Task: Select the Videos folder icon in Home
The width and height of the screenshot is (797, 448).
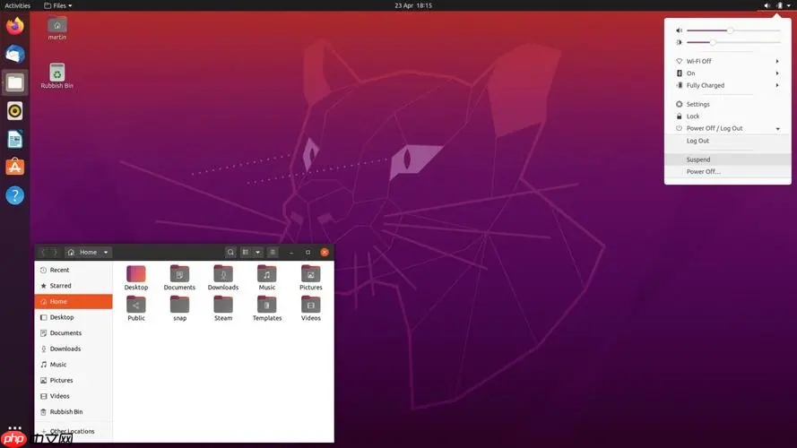Action: tap(310, 309)
